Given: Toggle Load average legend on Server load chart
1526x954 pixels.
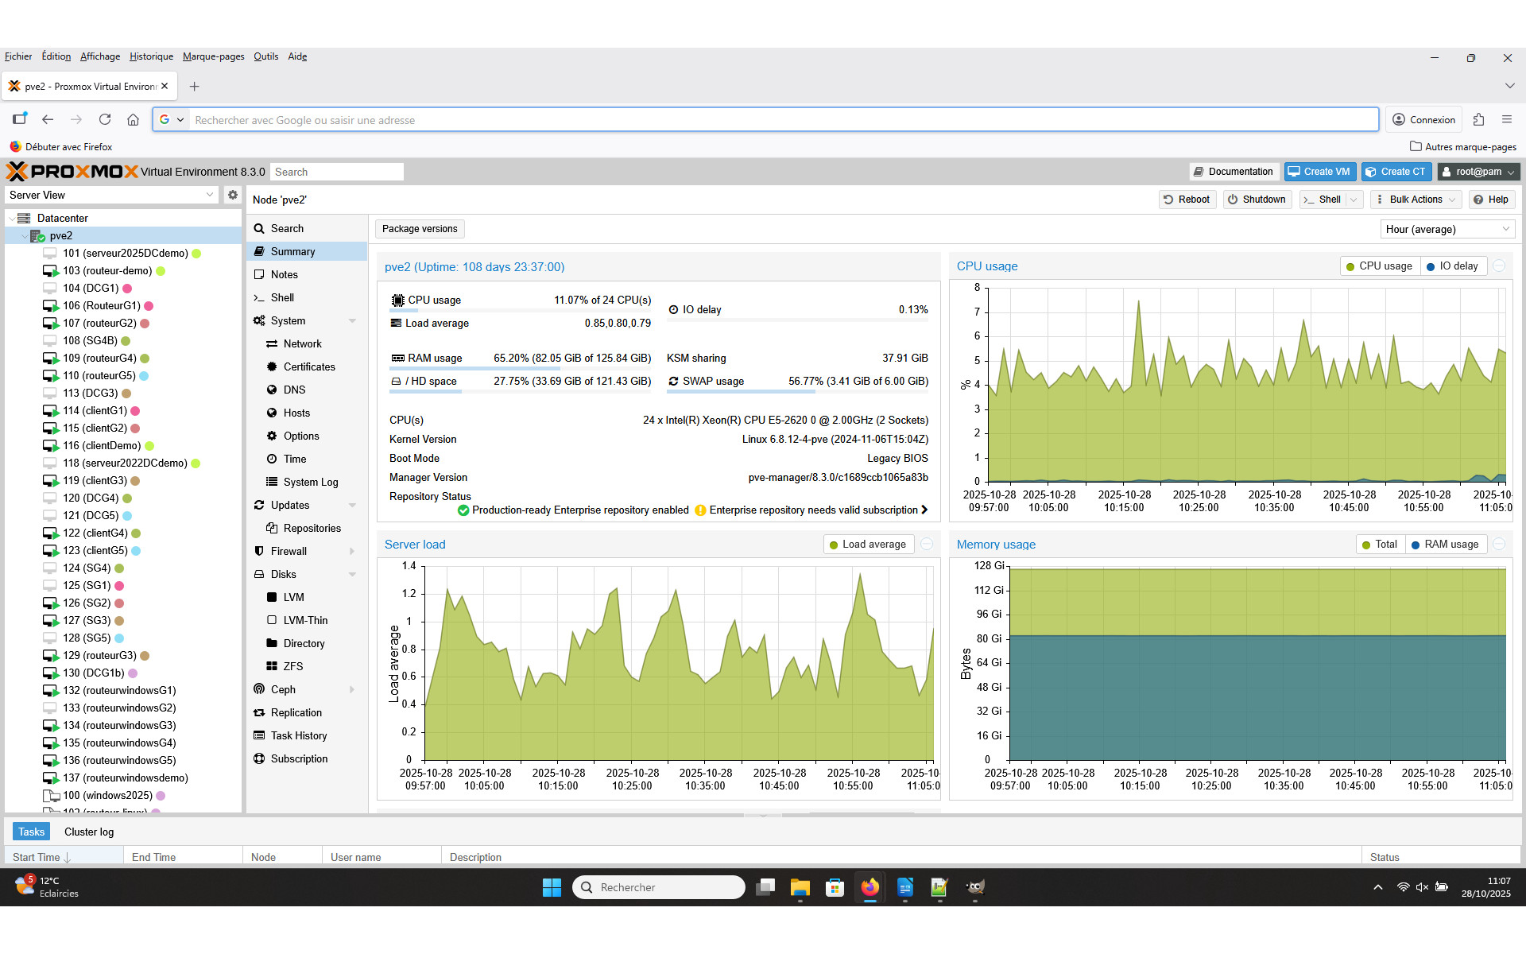Looking at the screenshot, I should [x=868, y=544].
